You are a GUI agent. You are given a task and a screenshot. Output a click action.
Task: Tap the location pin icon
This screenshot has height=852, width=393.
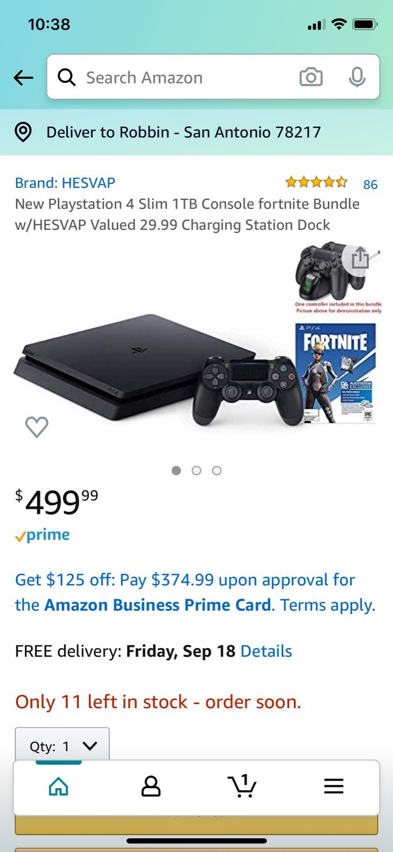pyautogui.click(x=23, y=132)
